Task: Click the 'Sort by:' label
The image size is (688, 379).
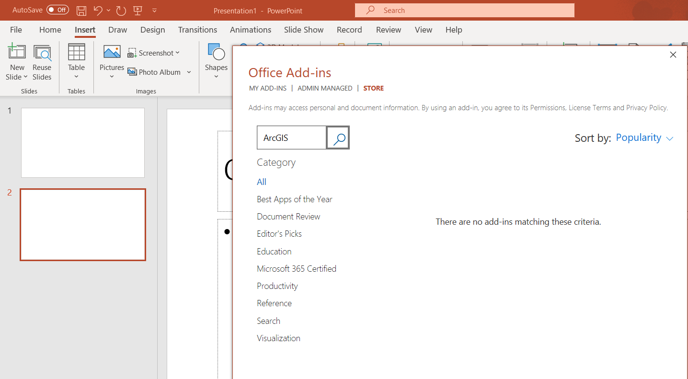Action: (x=593, y=138)
